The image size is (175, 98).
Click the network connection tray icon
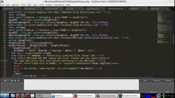(158, 96)
